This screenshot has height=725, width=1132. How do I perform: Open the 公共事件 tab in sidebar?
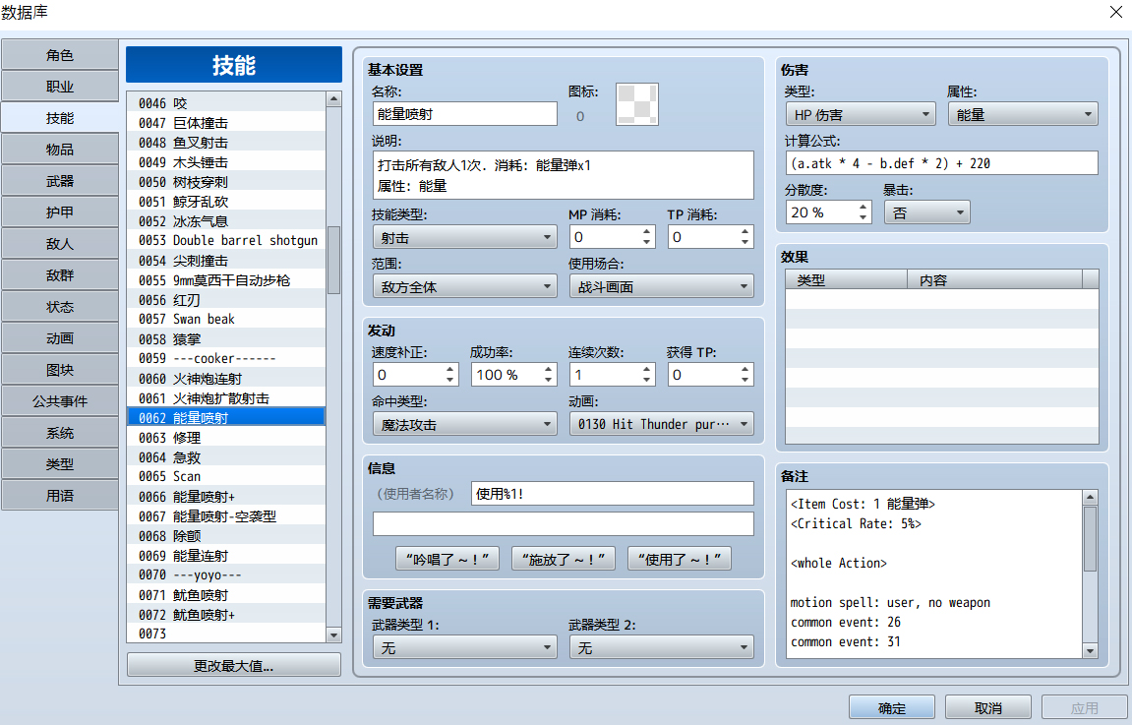tap(60, 400)
